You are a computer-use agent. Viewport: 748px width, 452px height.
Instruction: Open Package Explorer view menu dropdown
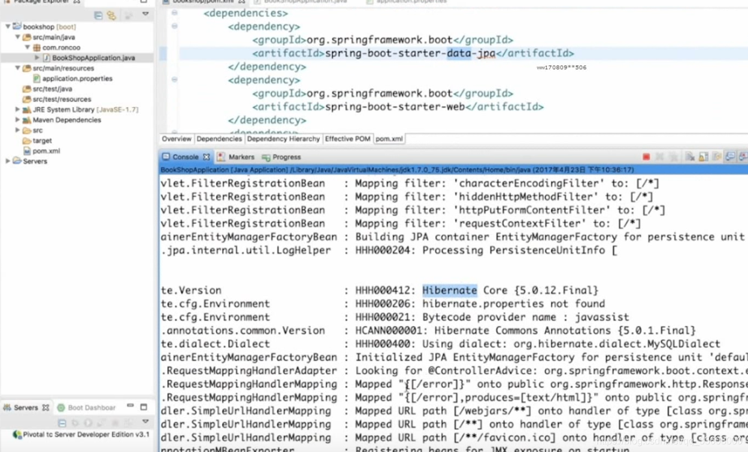[x=145, y=14]
